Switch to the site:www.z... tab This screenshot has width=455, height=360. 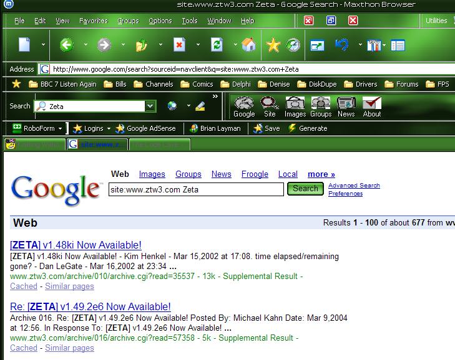[x=97, y=144]
